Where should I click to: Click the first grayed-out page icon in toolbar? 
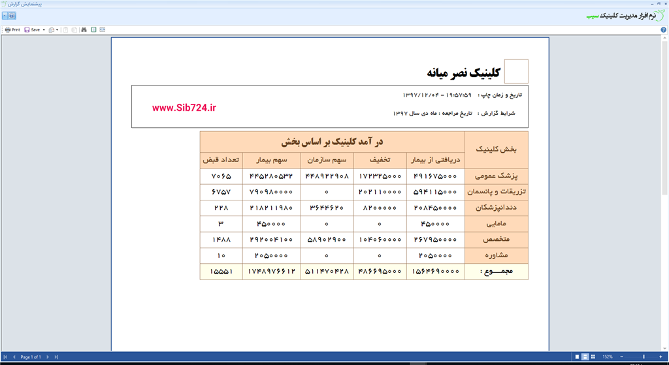coord(66,30)
